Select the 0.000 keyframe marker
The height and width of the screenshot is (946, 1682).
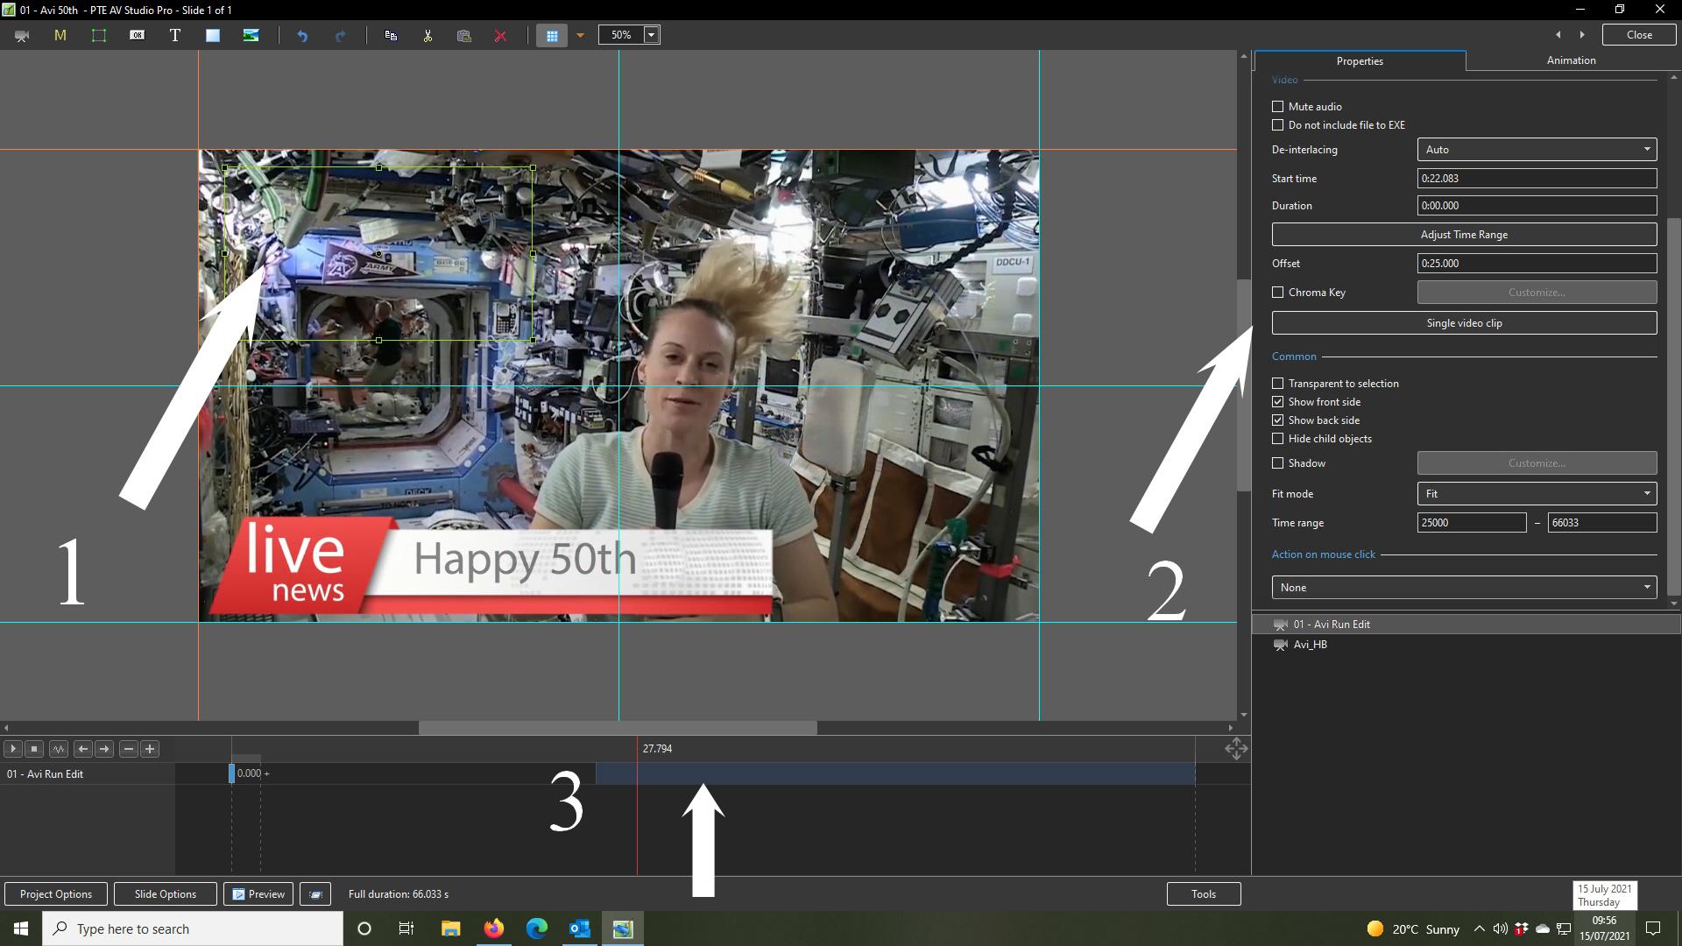232,773
